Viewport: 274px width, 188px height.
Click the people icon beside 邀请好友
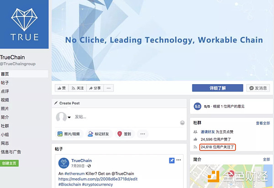(195, 132)
